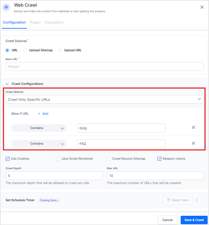Open Contains dropdown for blog rule
This screenshot has height=225, width=209.
[x=39, y=128]
